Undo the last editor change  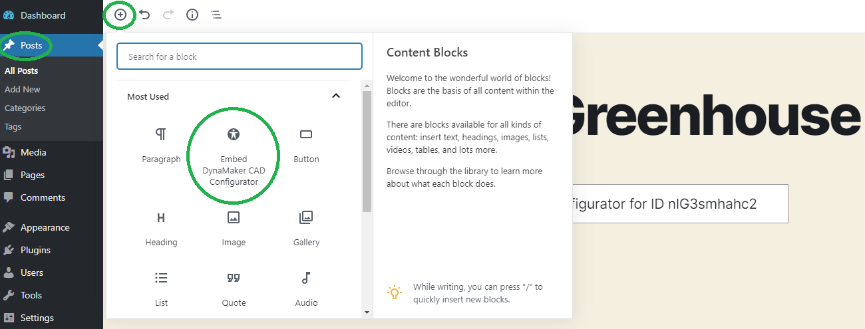pyautogui.click(x=144, y=15)
